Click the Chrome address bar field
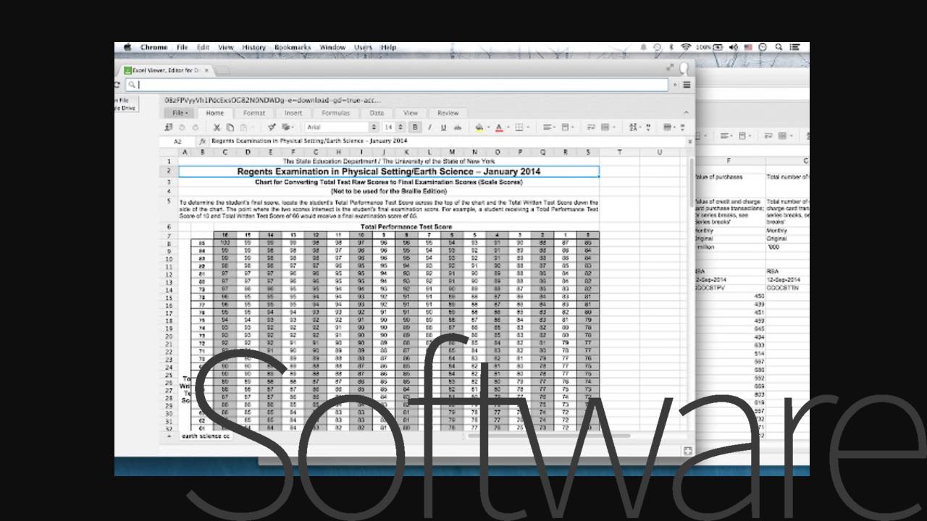The height and width of the screenshot is (521, 927). 397,85
